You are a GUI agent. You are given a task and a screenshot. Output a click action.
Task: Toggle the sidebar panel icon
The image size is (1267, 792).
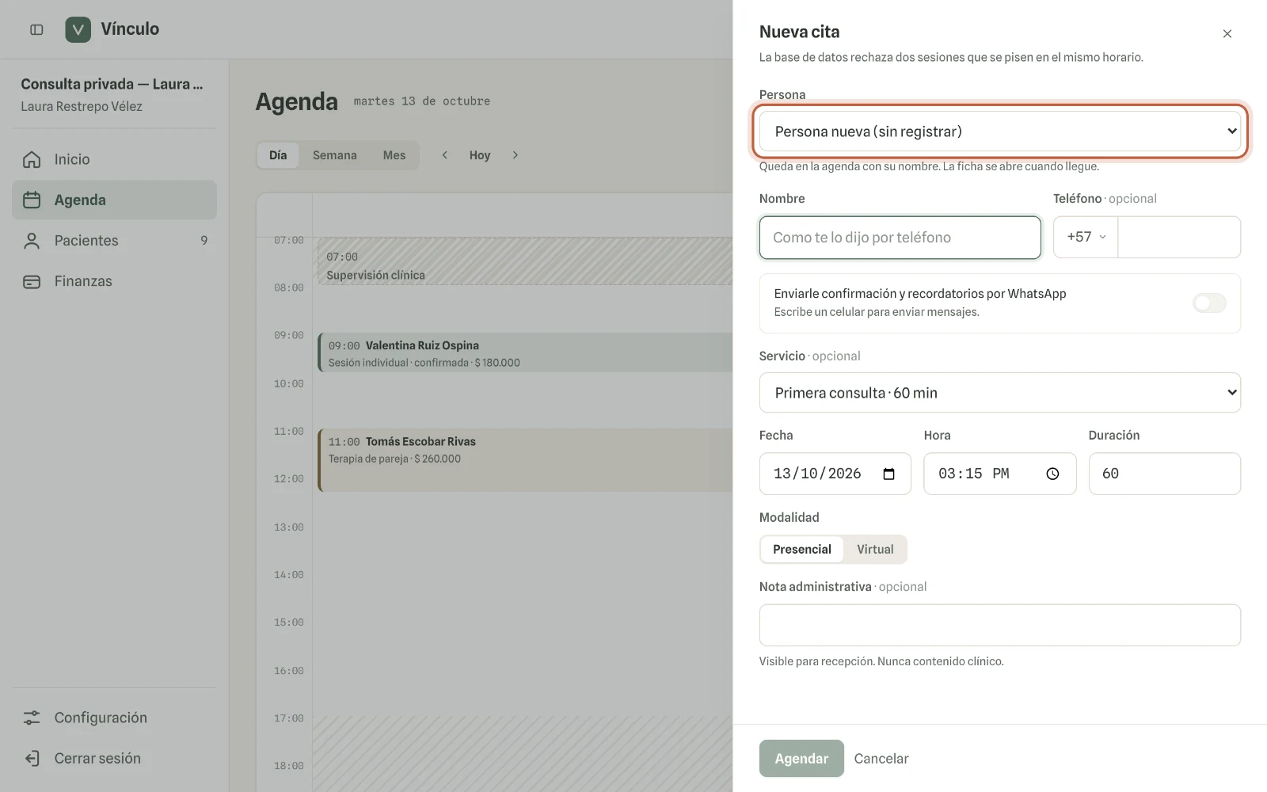coord(36,29)
